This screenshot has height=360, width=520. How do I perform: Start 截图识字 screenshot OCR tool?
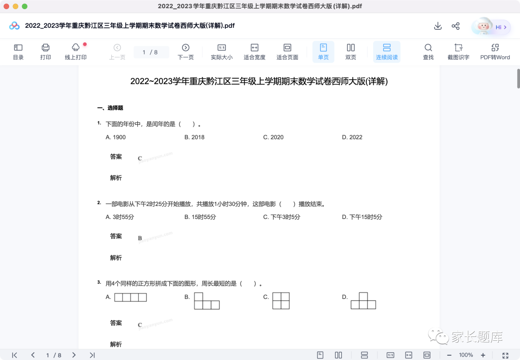click(x=458, y=52)
